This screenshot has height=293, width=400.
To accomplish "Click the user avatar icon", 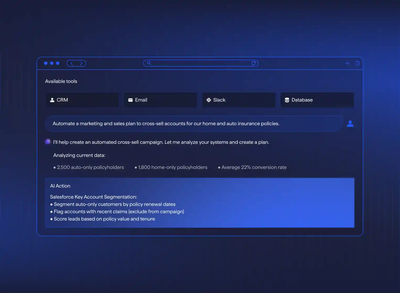I will (x=350, y=123).
